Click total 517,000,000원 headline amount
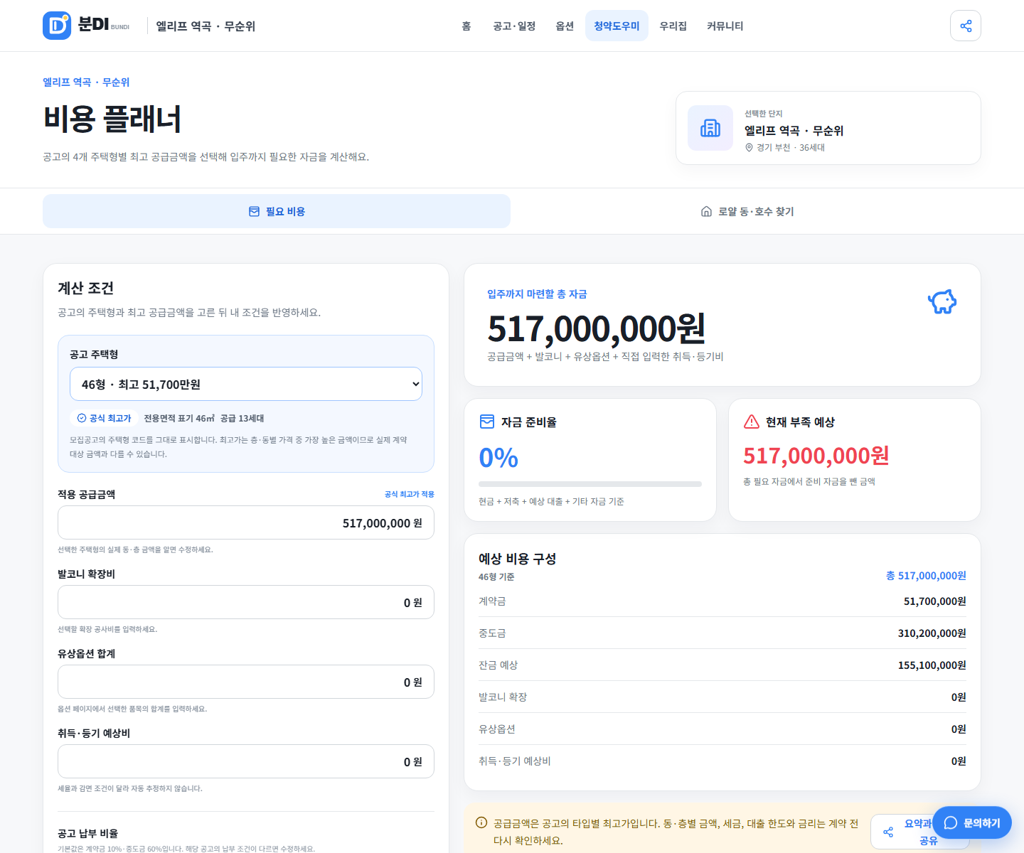The image size is (1024, 853). (x=596, y=328)
